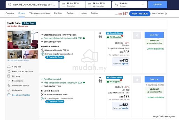The width and height of the screenshot is (179, 120).
Task: Open the Reviews tab
Action: 70,13
